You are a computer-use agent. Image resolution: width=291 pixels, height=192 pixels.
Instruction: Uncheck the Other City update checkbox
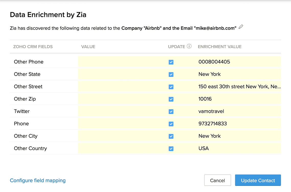point(171,136)
